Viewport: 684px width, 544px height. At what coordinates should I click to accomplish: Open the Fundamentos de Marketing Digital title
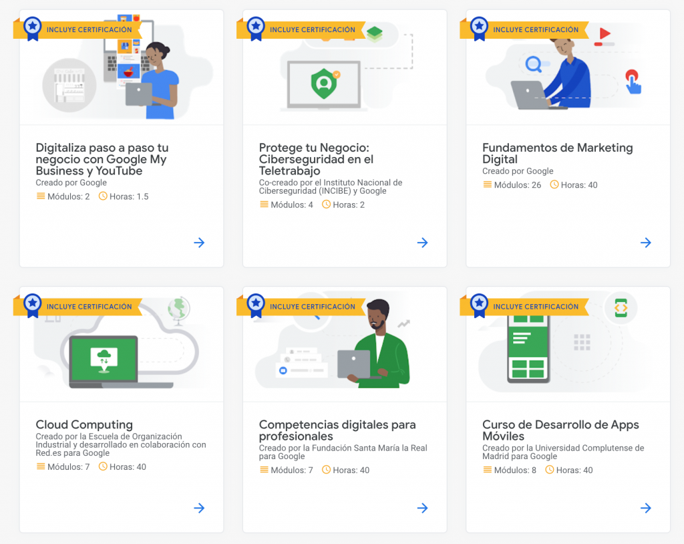pos(558,153)
